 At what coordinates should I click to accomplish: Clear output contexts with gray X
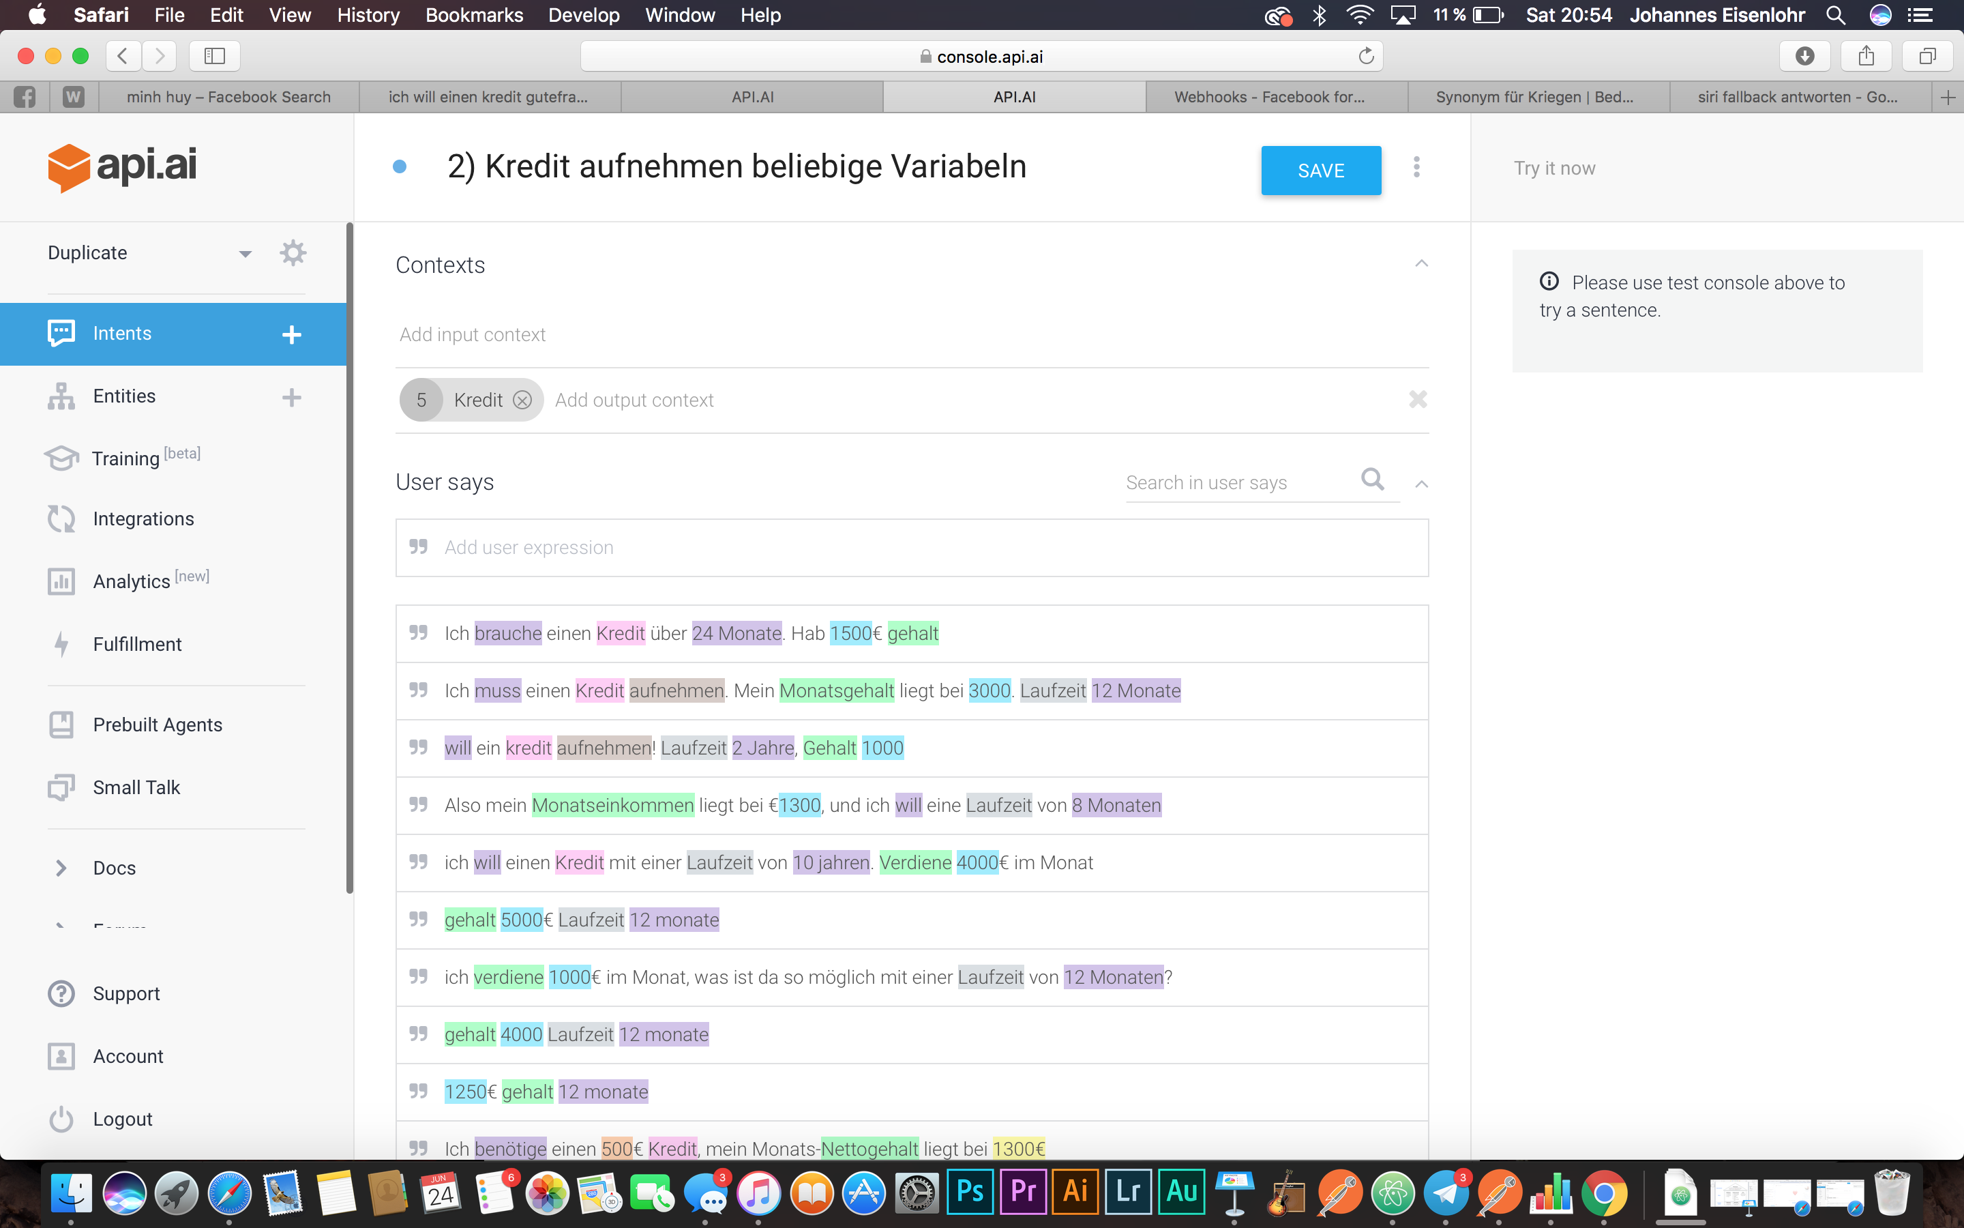point(1417,400)
